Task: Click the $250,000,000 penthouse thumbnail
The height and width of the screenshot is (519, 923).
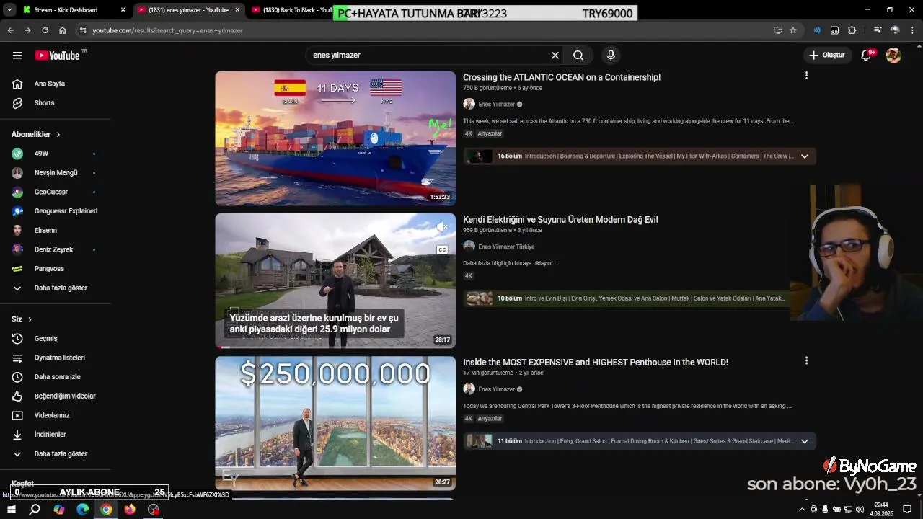Action: [x=335, y=423]
